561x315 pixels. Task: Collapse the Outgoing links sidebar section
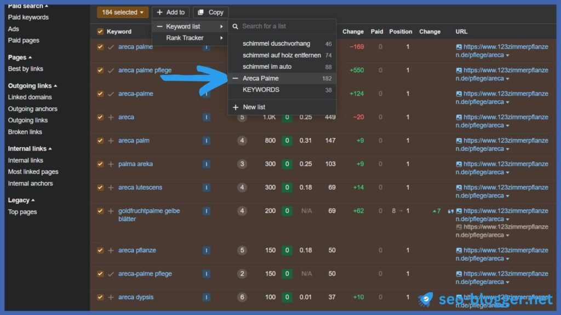(x=55, y=86)
